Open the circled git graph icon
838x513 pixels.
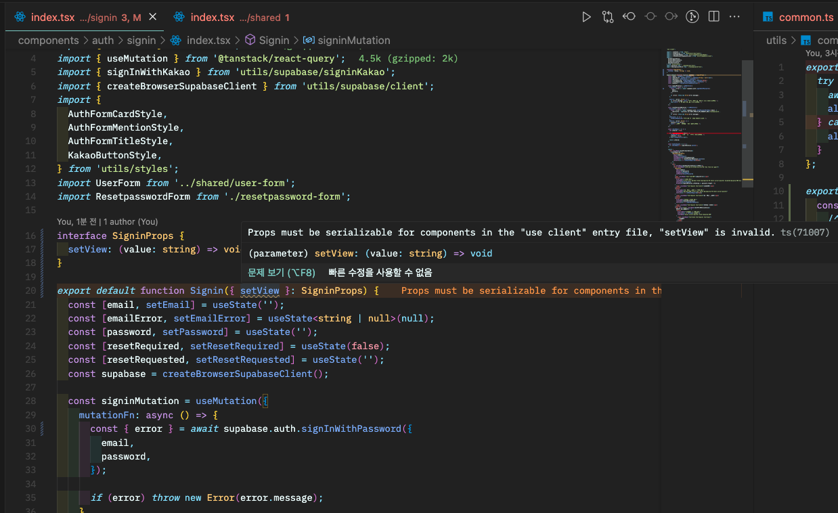692,17
